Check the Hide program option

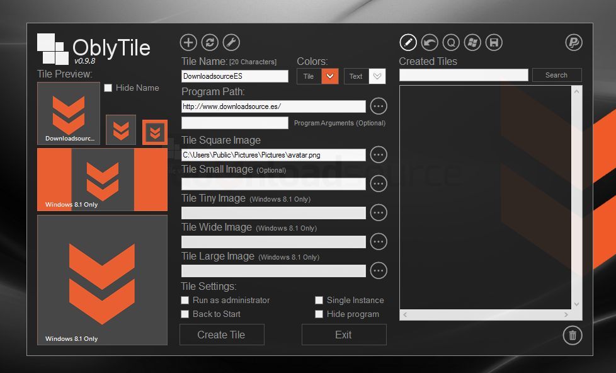319,314
